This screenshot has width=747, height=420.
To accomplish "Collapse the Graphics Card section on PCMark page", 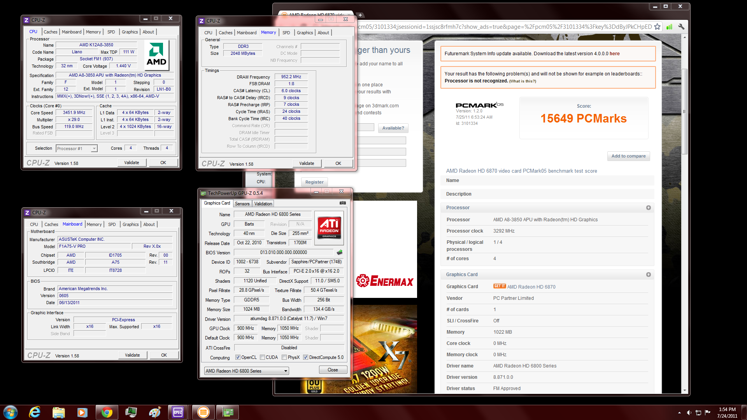I will click(648, 275).
